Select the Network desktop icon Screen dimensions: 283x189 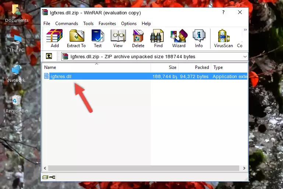17,74
